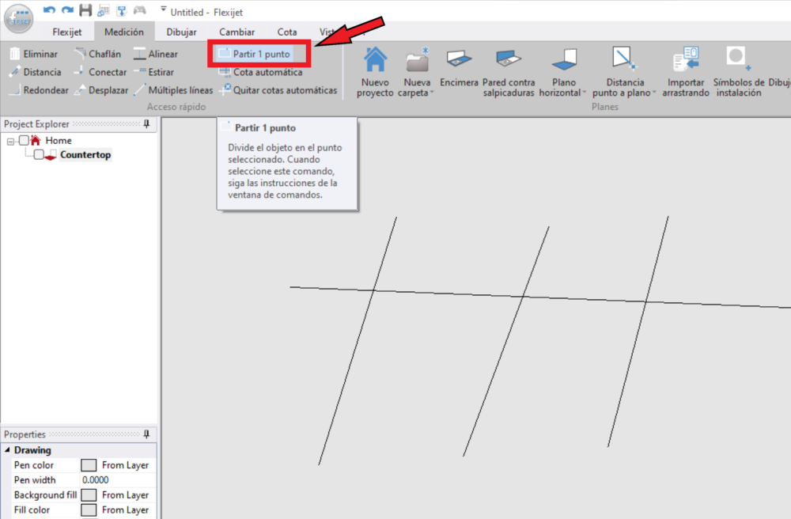Collapse the Home tree node
Screen dimensions: 791x519
(10, 142)
